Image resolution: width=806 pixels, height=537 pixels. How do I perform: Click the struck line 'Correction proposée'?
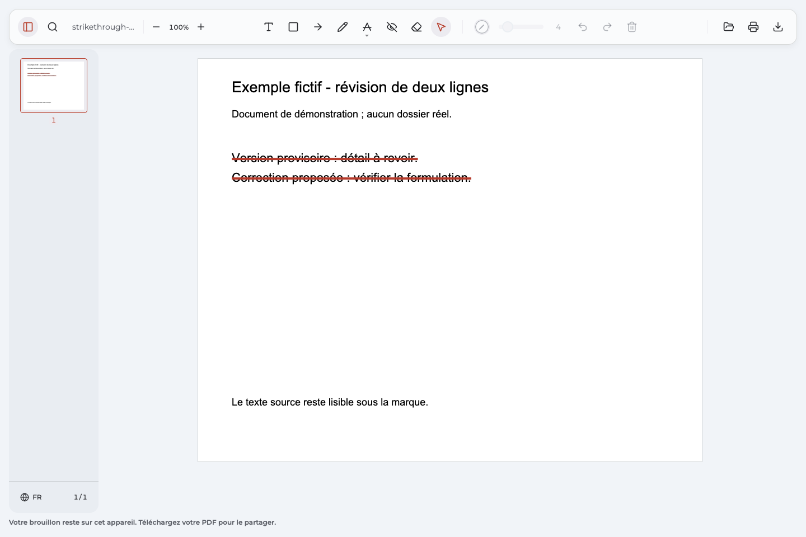(352, 178)
